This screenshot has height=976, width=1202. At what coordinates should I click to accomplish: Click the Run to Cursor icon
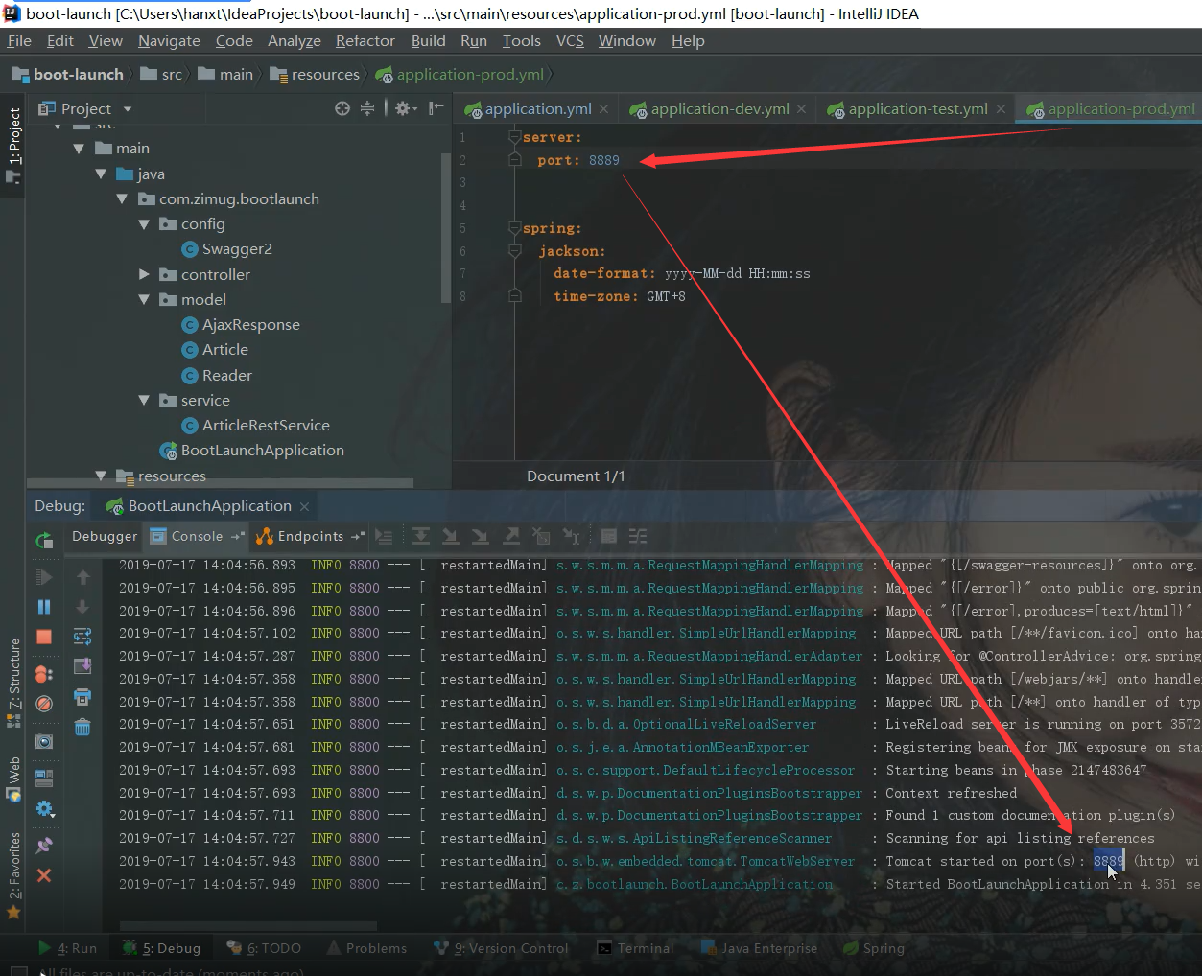point(572,537)
